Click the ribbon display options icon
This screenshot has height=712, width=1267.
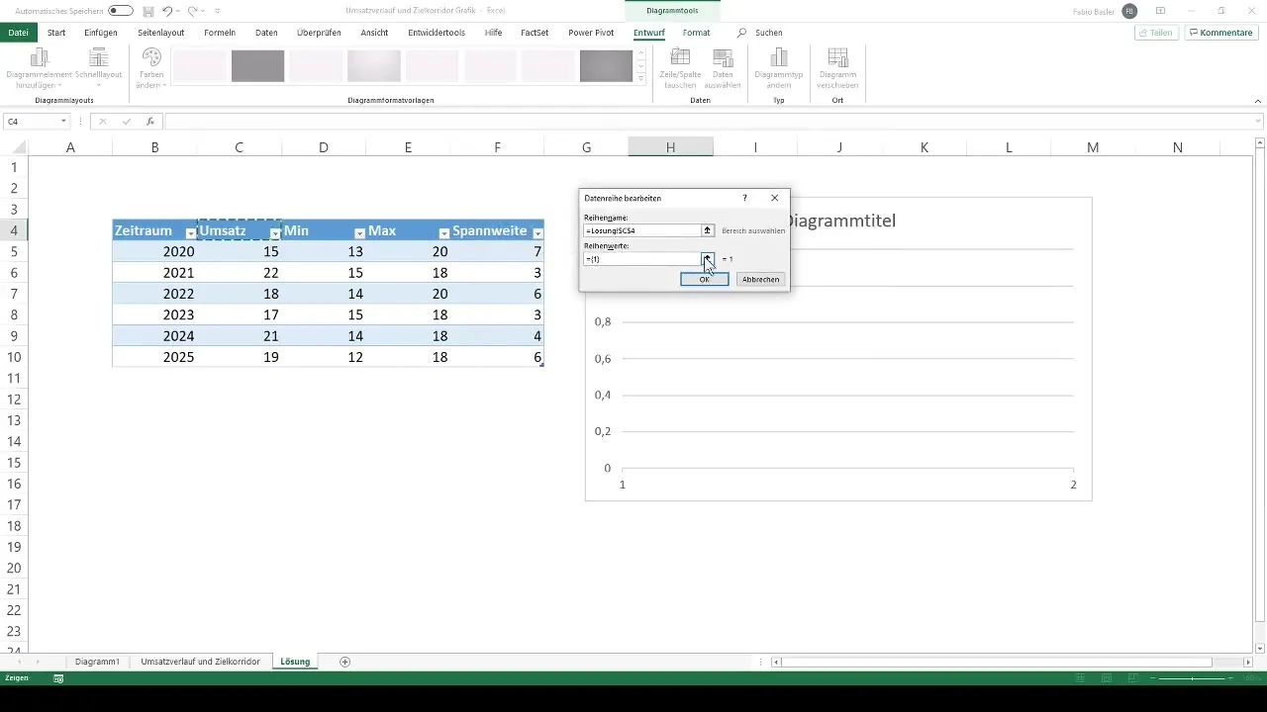pyautogui.click(x=1161, y=11)
